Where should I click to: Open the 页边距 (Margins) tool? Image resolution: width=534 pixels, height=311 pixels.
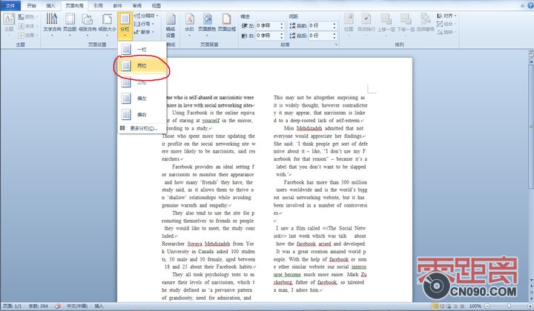click(x=70, y=24)
